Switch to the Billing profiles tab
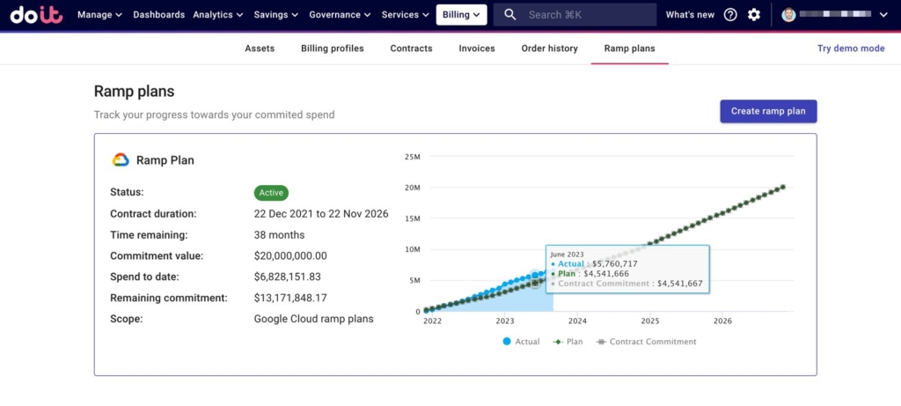Image resolution: width=901 pixels, height=406 pixels. tap(332, 48)
